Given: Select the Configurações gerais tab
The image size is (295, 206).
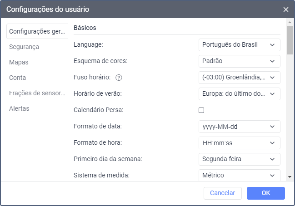Looking at the screenshot, I should 36,31.
